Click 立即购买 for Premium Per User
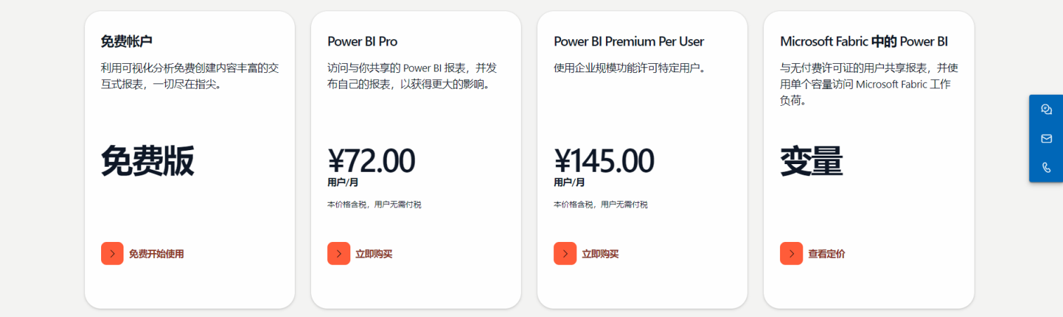Screen dimensions: 1063x317 pyautogui.click(x=600, y=254)
